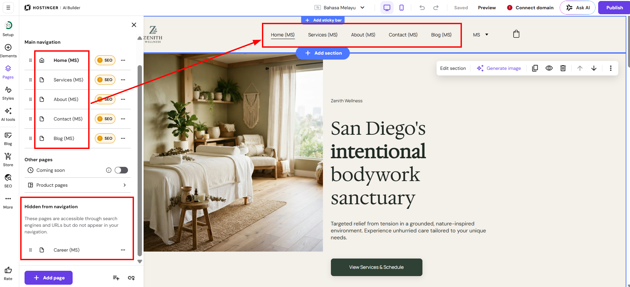630x287 pixels.
Task: Move section down with arrow icon
Action: (x=594, y=68)
